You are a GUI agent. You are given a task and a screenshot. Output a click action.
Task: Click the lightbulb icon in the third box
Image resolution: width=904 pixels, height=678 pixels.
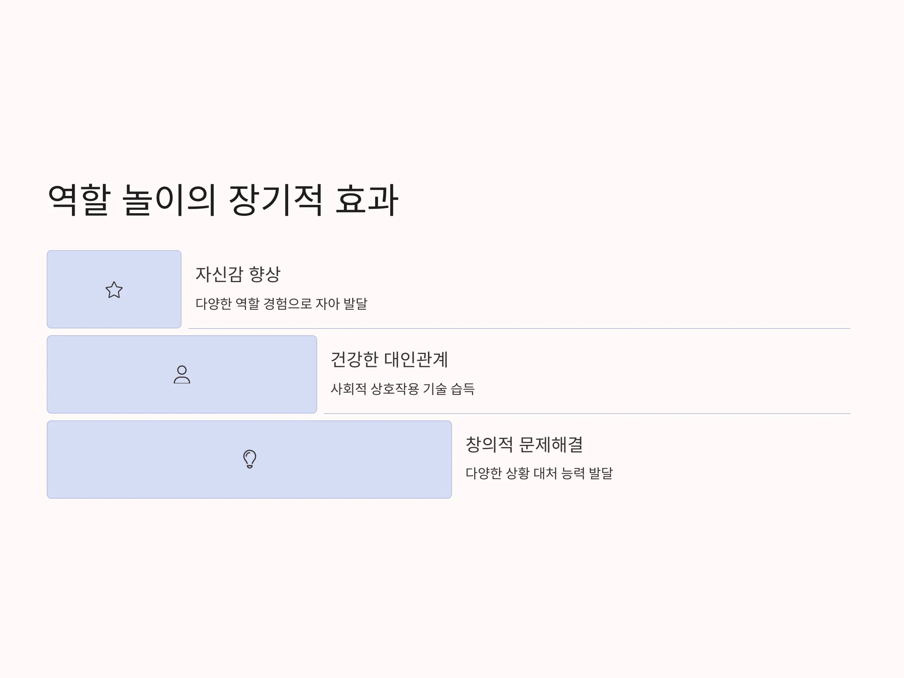click(250, 459)
